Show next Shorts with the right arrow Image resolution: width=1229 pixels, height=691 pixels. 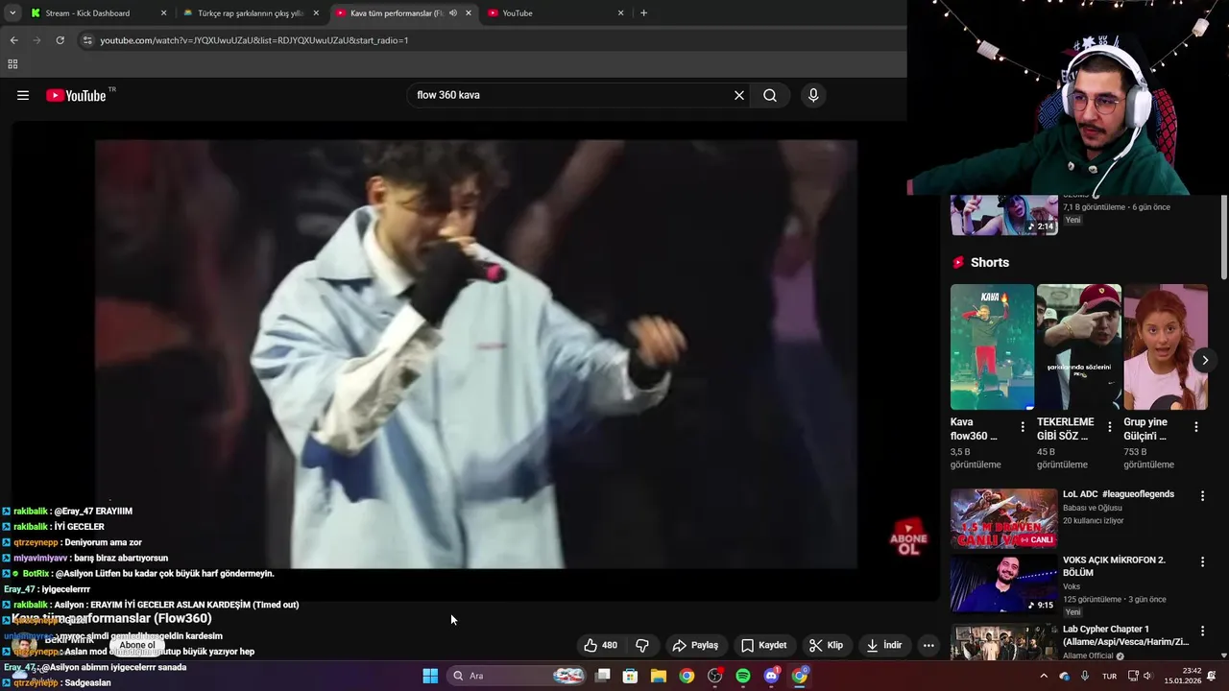(1205, 360)
